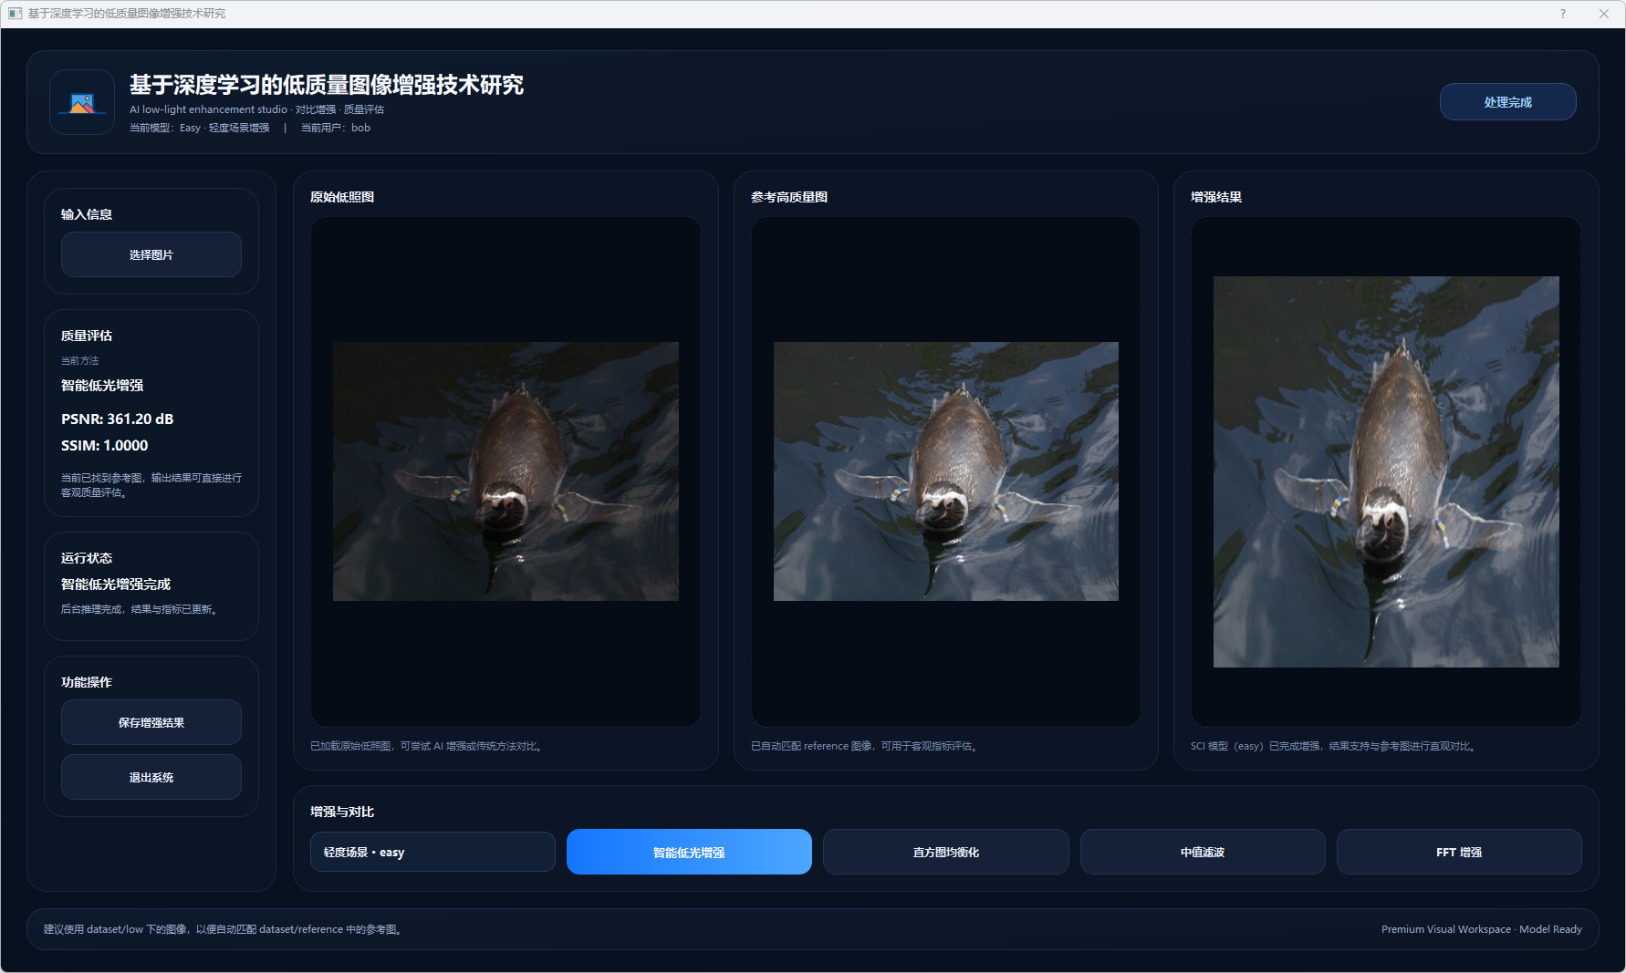
Task: Exit via the 退出系统 button
Action: click(x=151, y=777)
